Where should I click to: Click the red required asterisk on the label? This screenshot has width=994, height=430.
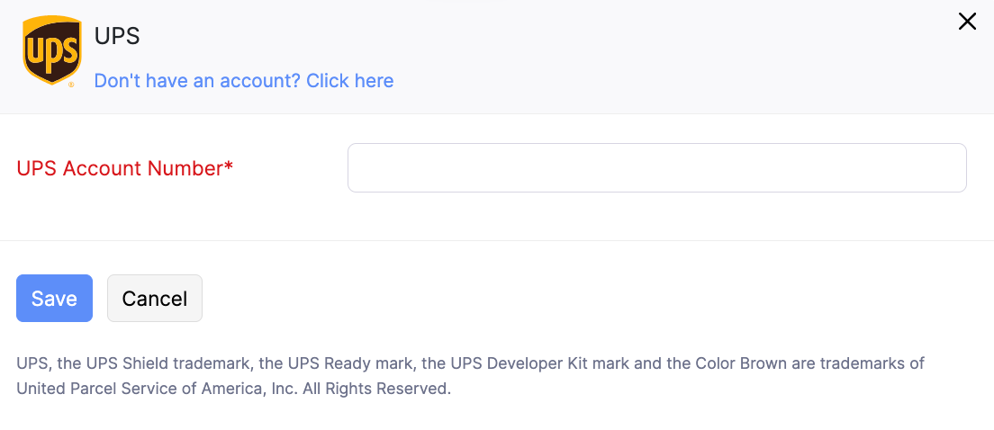(229, 167)
